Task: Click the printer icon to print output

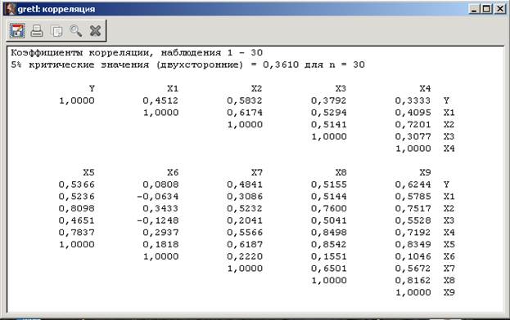Action: (x=37, y=31)
